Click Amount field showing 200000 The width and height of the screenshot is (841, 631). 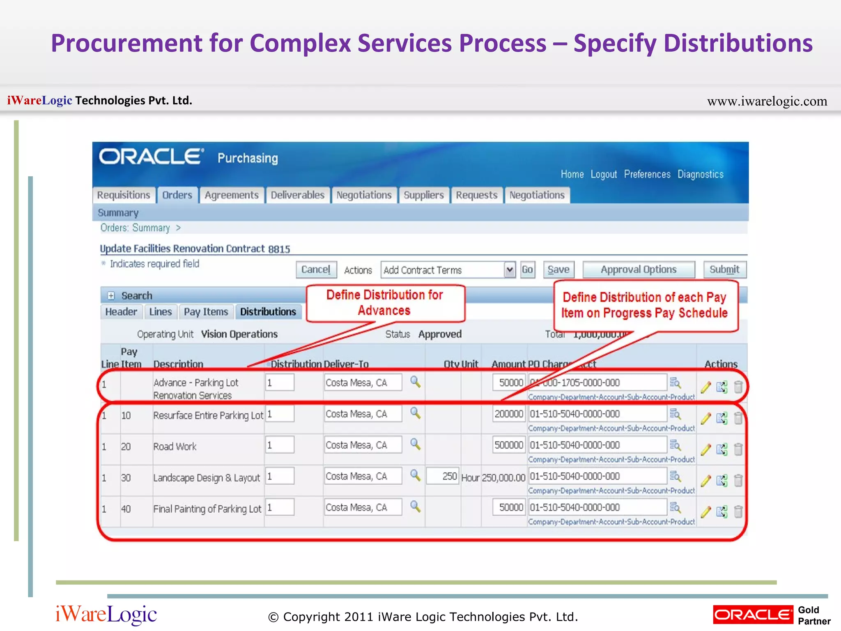(x=509, y=414)
